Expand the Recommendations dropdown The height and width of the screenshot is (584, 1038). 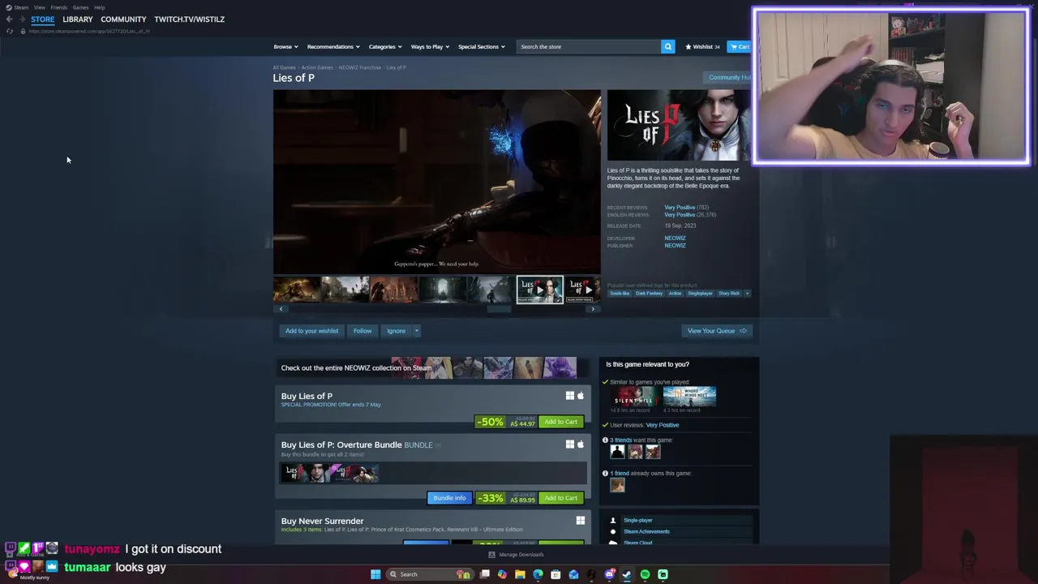tap(332, 46)
